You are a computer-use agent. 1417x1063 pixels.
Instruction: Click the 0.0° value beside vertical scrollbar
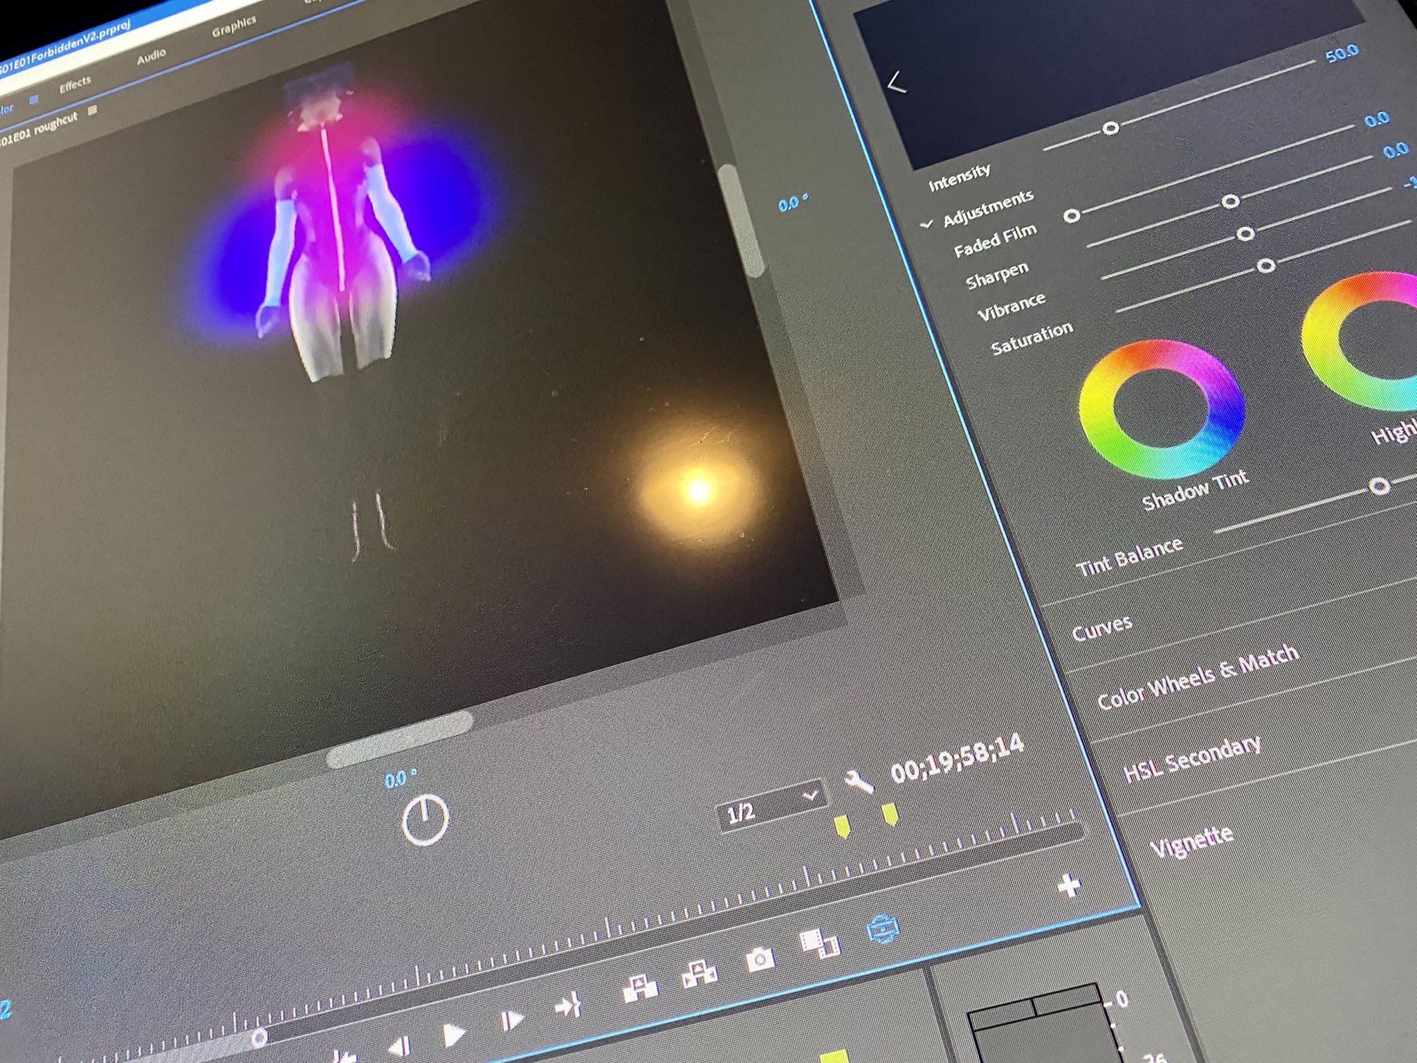click(792, 204)
